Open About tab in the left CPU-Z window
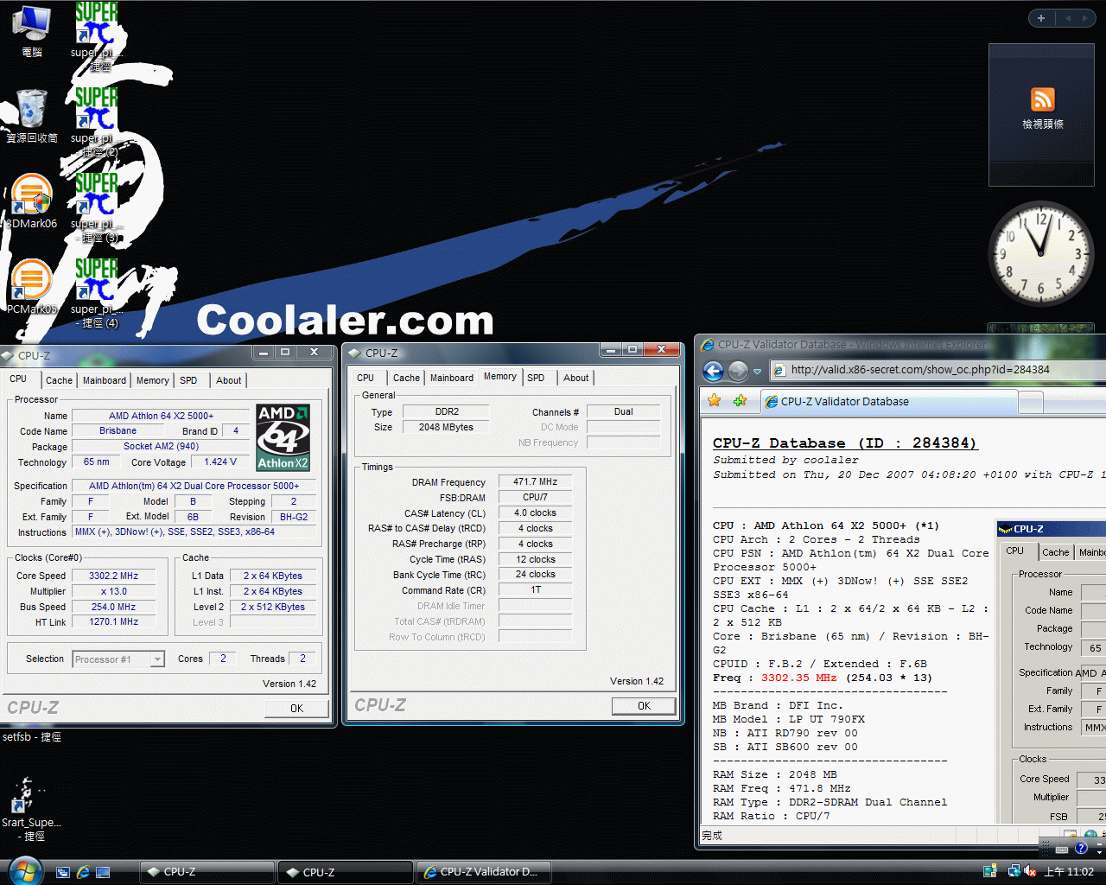The width and height of the screenshot is (1106, 885). pos(229,380)
